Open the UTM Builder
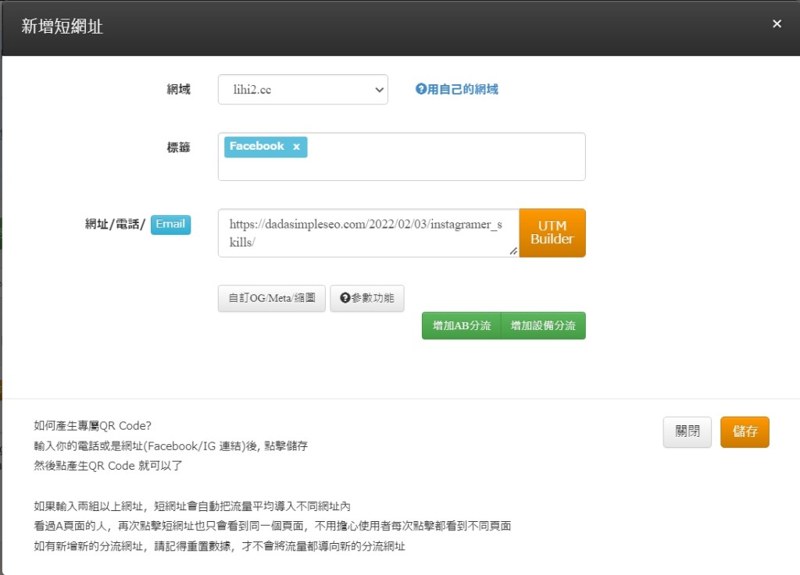The width and height of the screenshot is (800, 575). tap(552, 232)
